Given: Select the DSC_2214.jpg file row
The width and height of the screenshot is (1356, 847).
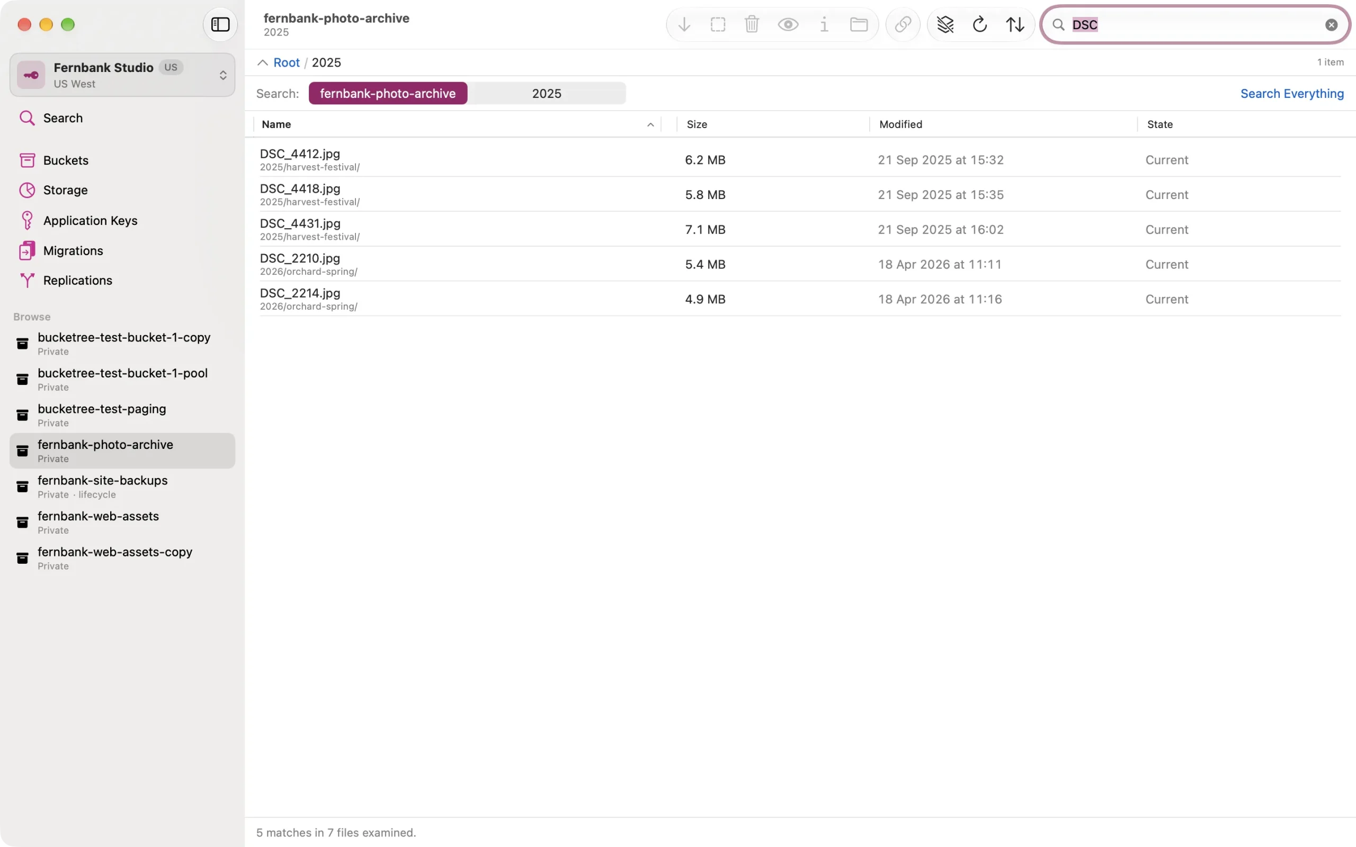Looking at the screenshot, I should pos(800,299).
